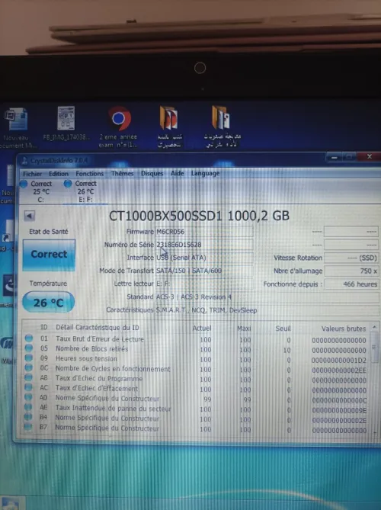Viewport: 381px width, 510px height.
Task: Open the Edition menu
Action: (59, 174)
